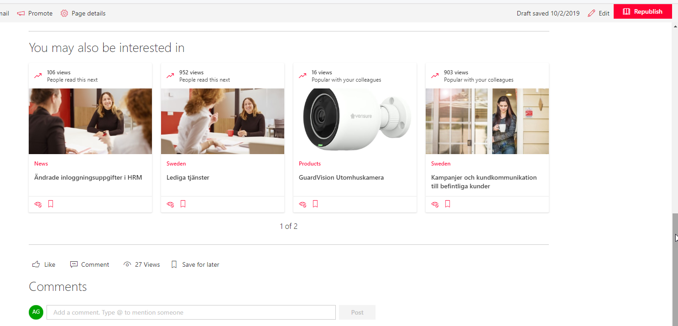
Task: Toggle view-count eye icon on Lediga tjänster card
Action: tap(171, 204)
